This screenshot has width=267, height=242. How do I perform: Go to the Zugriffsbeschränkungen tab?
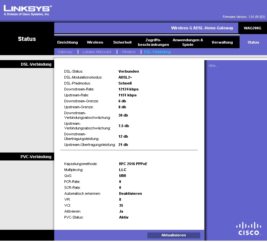[x=153, y=42]
